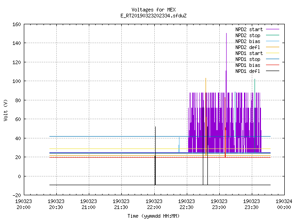Click the 'Volt (V)' y-axis label
Screen dimensions: 293x220
(x=5, y=110)
